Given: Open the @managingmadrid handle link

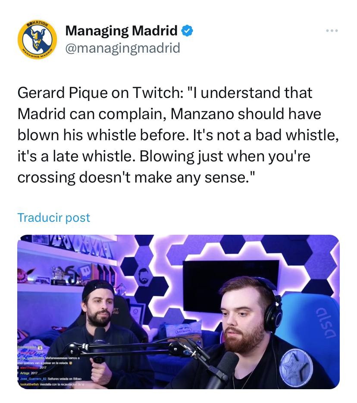Looking at the screenshot, I should (122, 48).
